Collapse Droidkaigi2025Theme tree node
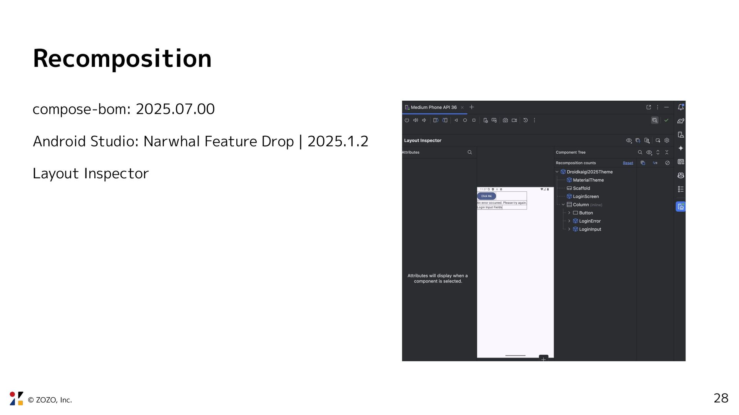Screen dimensions: 739x415 557,172
